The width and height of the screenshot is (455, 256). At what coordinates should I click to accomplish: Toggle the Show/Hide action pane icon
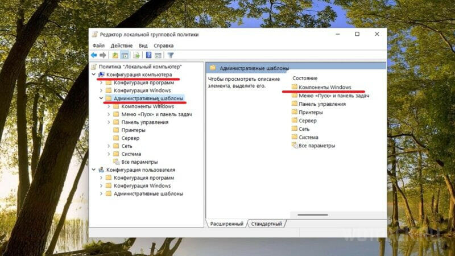tap(158, 55)
